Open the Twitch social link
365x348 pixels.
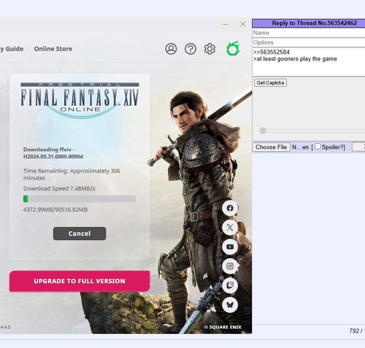(230, 286)
